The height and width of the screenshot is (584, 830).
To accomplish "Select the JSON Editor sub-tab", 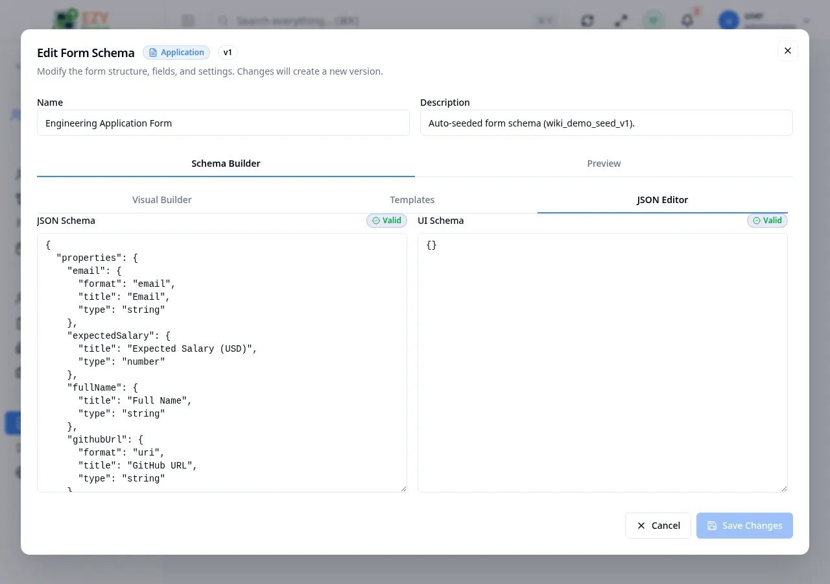I will [663, 200].
